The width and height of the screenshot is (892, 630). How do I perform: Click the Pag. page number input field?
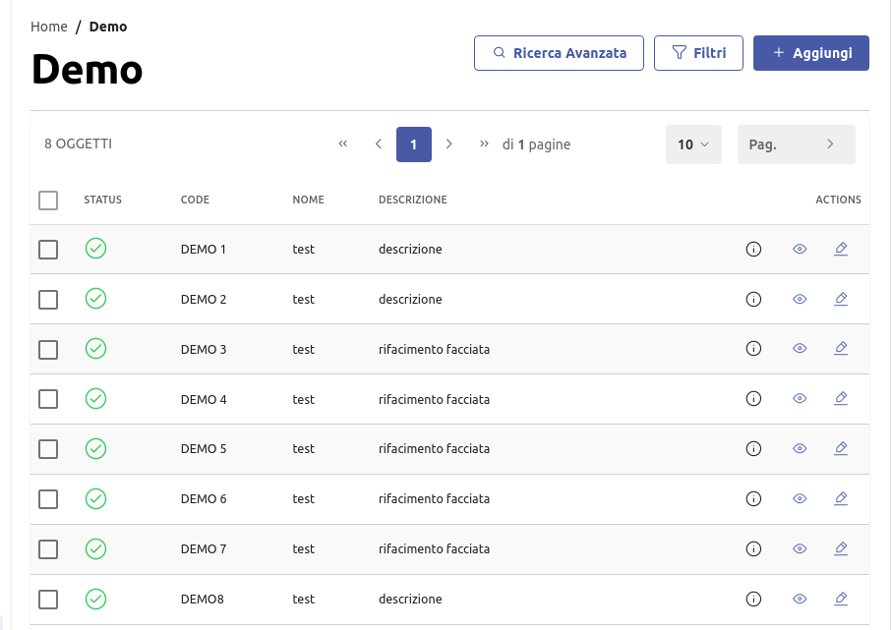pyautogui.click(x=782, y=144)
